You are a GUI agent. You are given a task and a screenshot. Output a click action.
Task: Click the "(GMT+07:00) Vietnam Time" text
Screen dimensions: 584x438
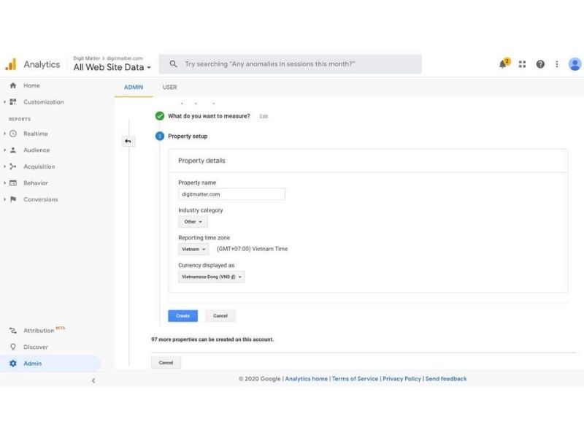click(252, 249)
